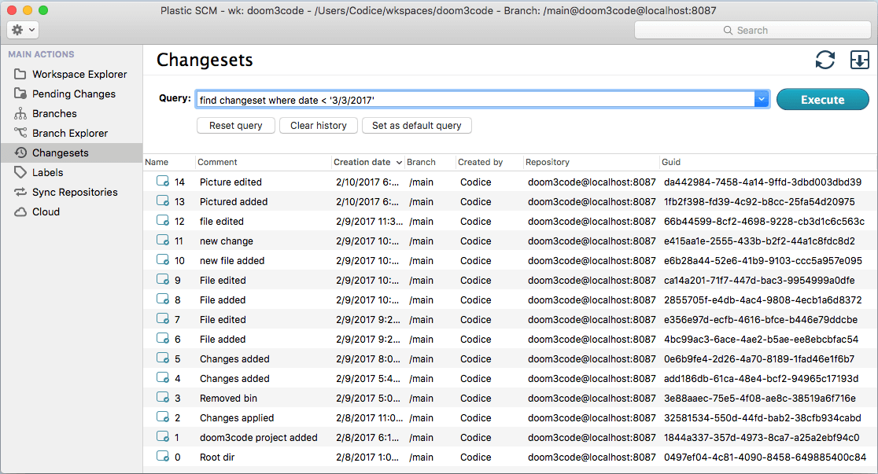Click the Branches tree icon
878x474 pixels.
click(x=20, y=113)
